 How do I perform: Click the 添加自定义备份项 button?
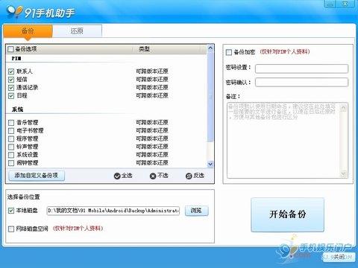coord(37,176)
